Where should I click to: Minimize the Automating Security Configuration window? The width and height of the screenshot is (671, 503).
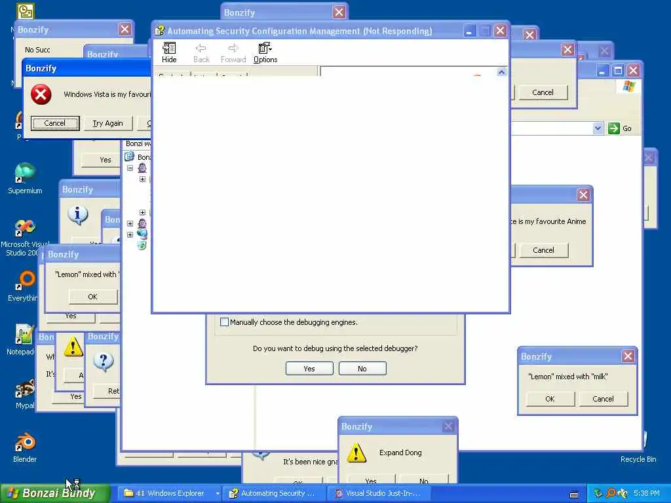(469, 31)
